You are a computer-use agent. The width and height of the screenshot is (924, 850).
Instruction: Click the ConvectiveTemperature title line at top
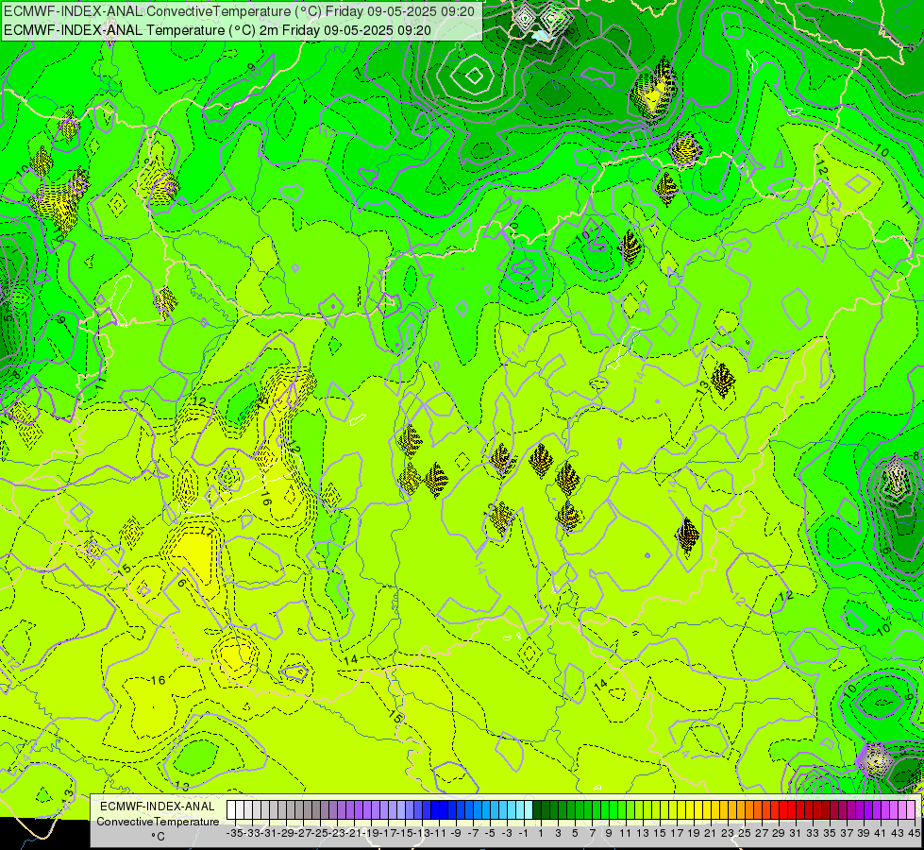coord(239,11)
